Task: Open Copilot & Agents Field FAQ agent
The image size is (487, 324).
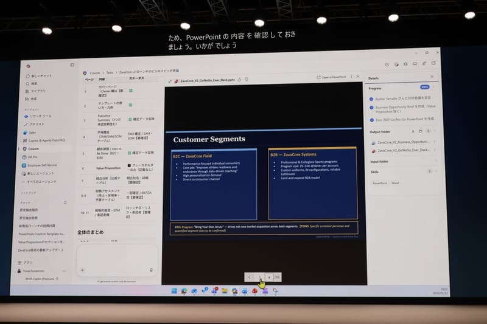Action: click(x=44, y=140)
